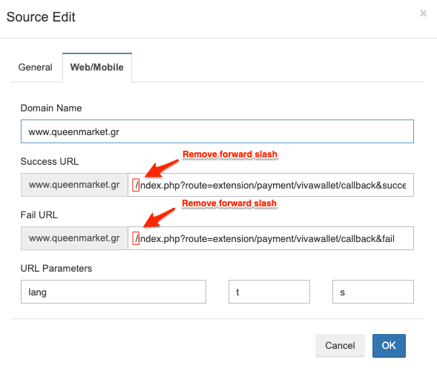
Task: Select the Web/Mobile tab
Action: tap(97, 68)
